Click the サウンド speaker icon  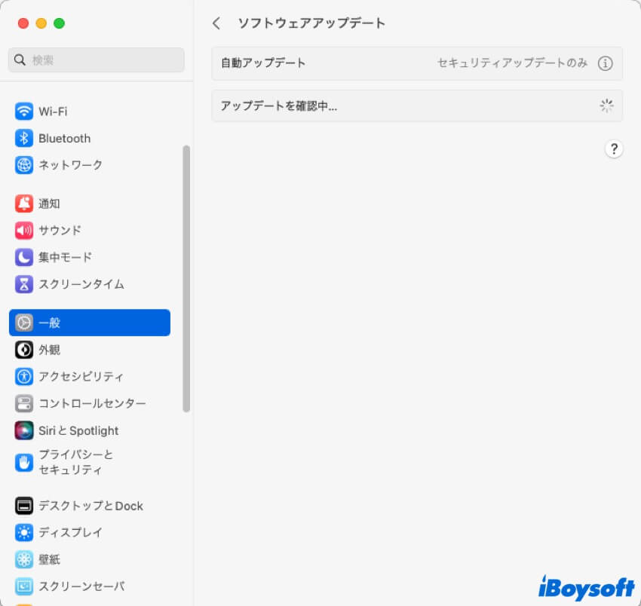click(x=24, y=231)
